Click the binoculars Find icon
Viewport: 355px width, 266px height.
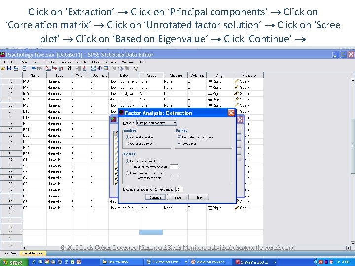click(70, 68)
